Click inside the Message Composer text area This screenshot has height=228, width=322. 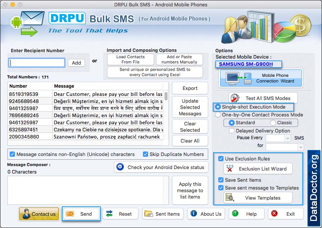pos(88,190)
